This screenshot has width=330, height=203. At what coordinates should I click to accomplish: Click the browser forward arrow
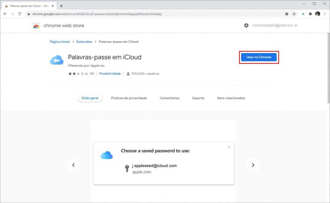tap(13, 14)
